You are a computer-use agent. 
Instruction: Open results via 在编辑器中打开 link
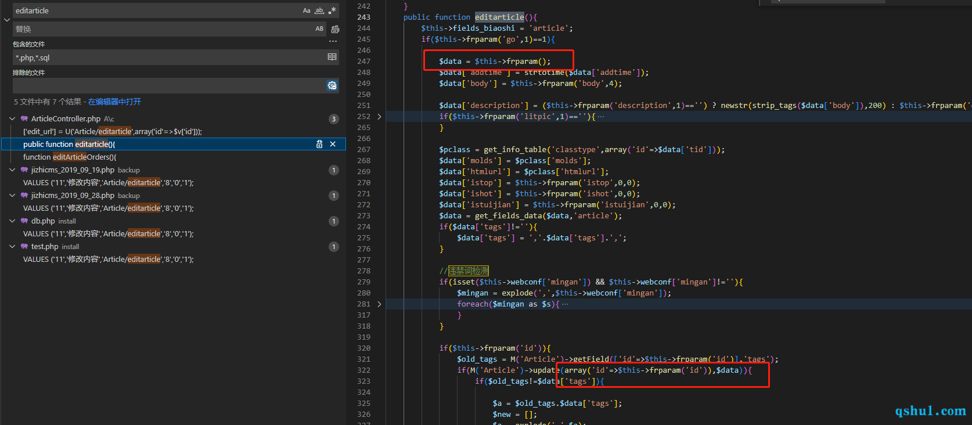tap(114, 102)
